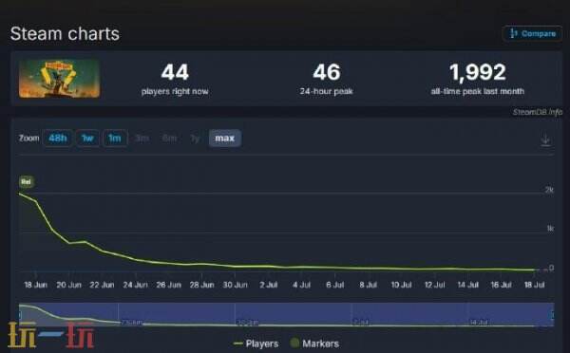Screen dimensions: 570x353
Task: Toggle the Markers series in legend
Action: [x=314, y=344]
